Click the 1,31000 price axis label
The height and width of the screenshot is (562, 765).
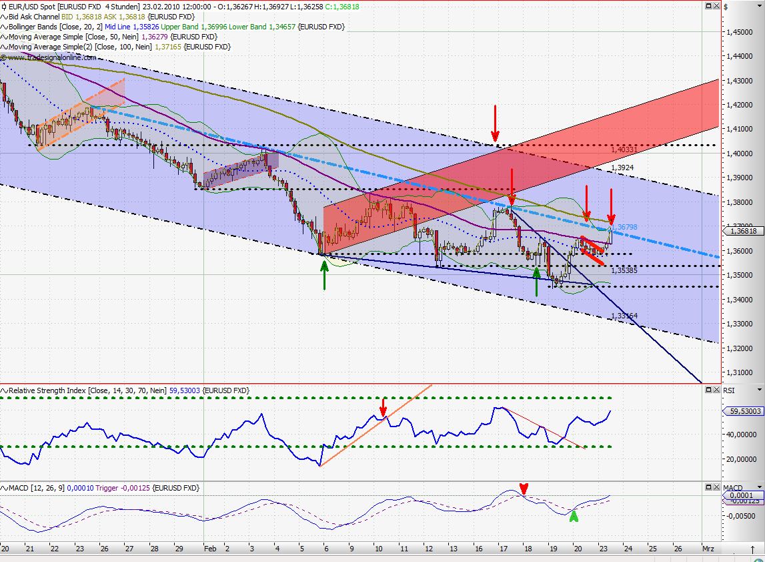(740, 372)
